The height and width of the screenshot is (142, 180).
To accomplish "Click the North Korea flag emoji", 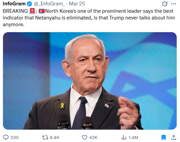I will coord(42,11).
